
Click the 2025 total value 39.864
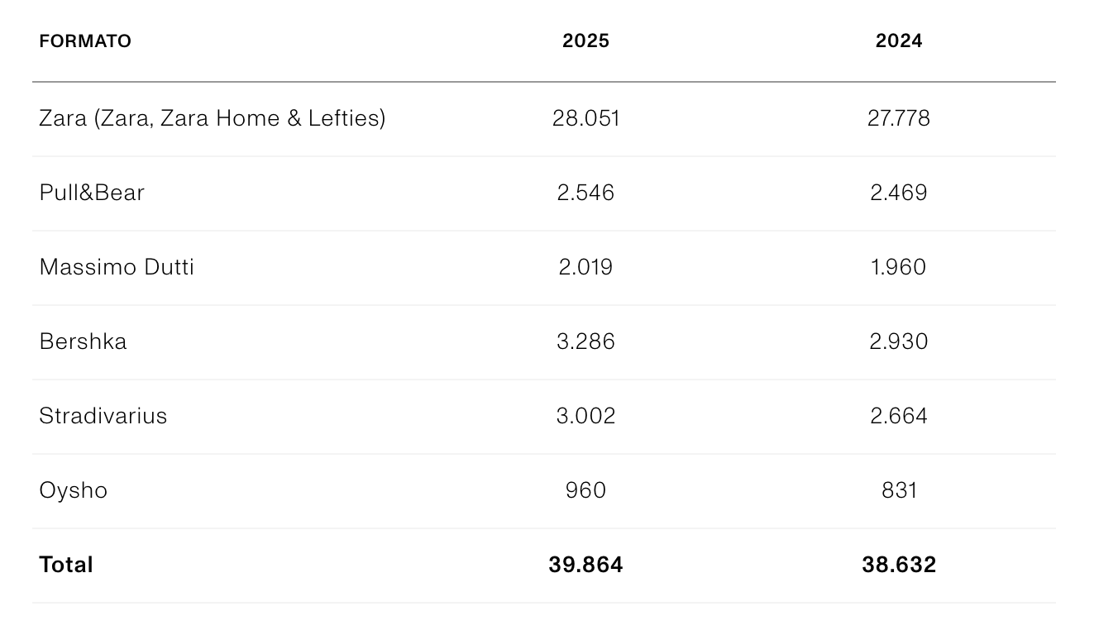tap(585, 565)
